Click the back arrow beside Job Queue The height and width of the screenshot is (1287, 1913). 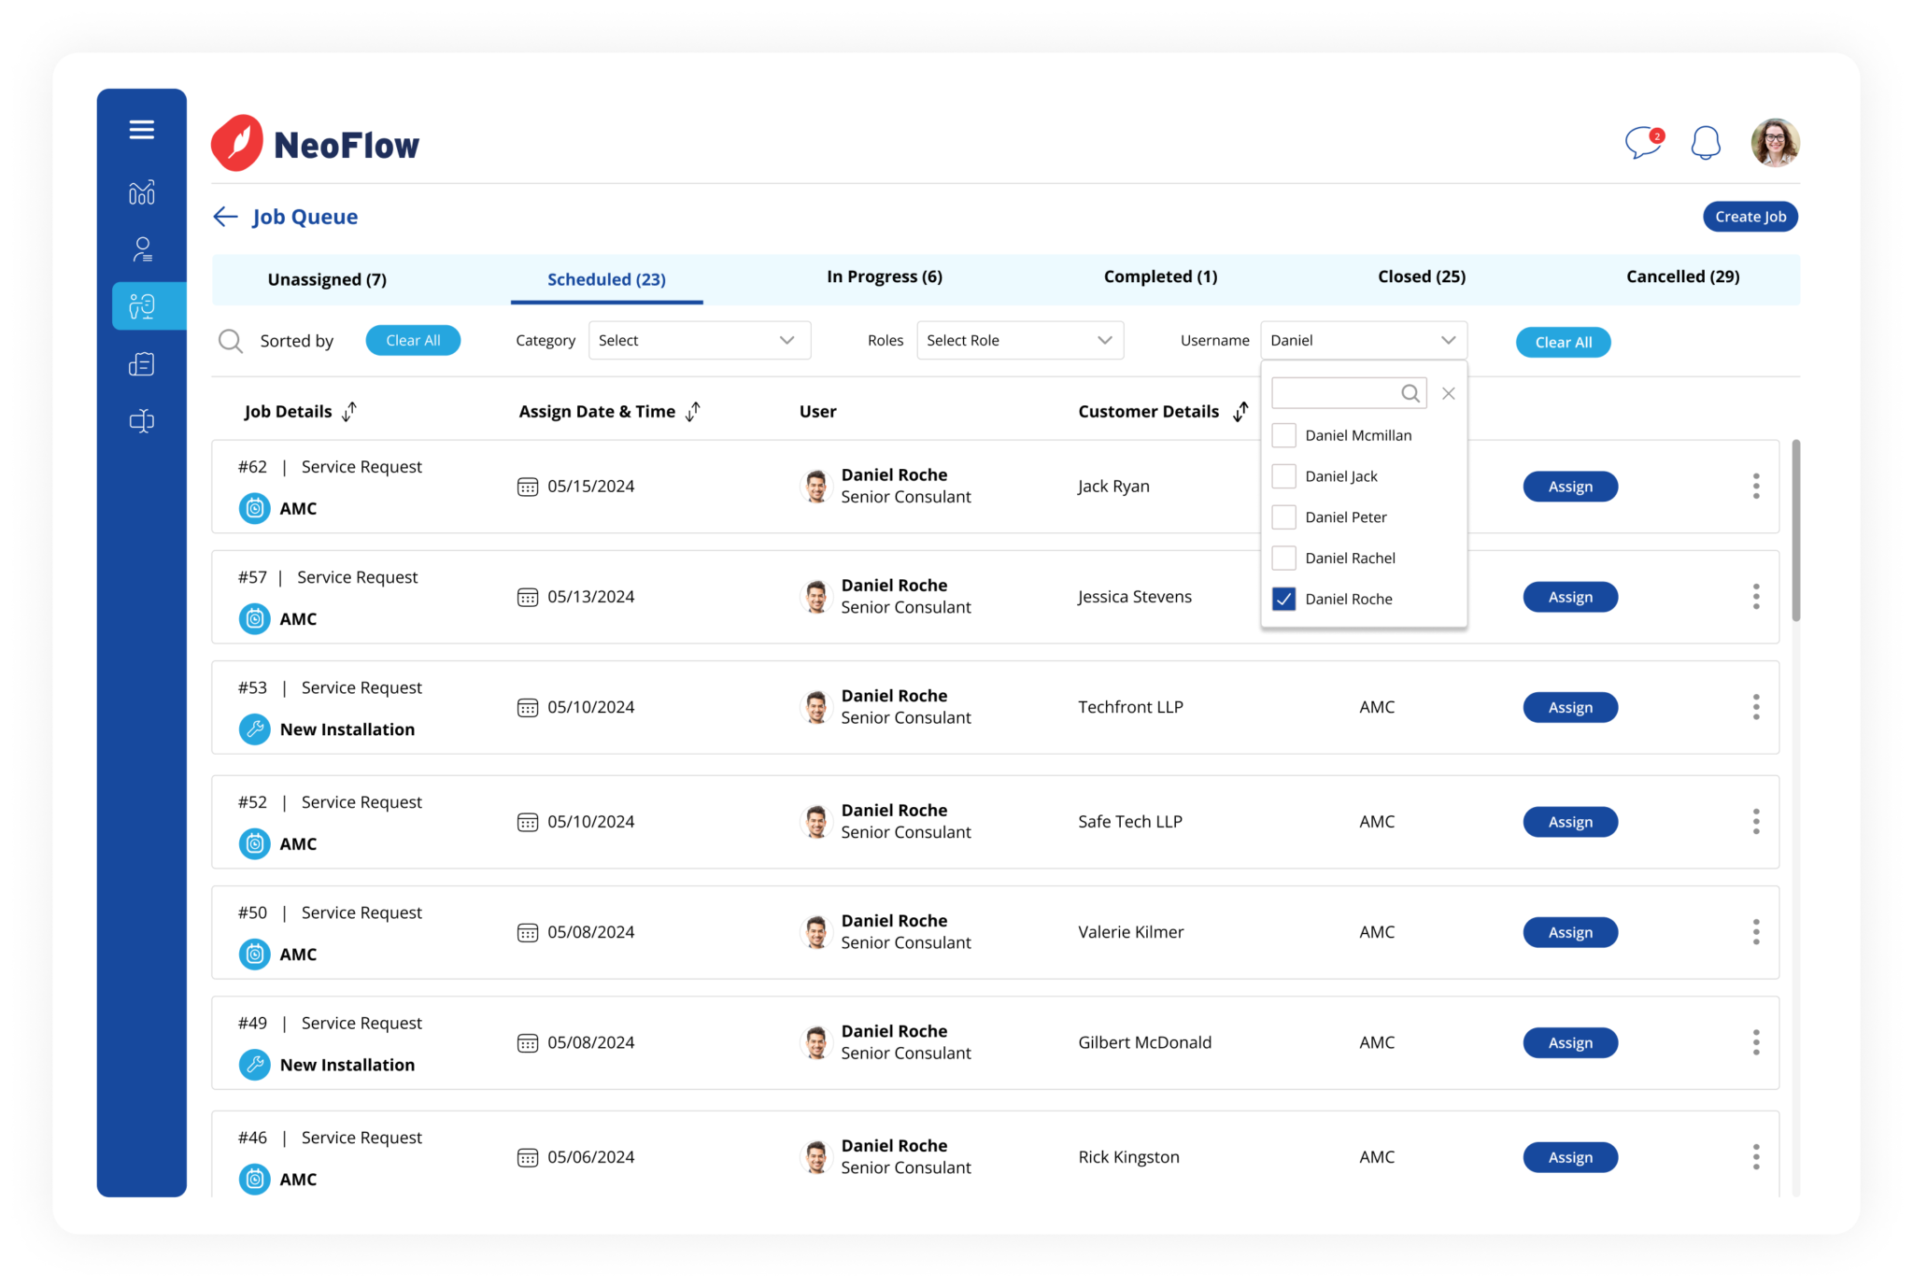coord(225,217)
